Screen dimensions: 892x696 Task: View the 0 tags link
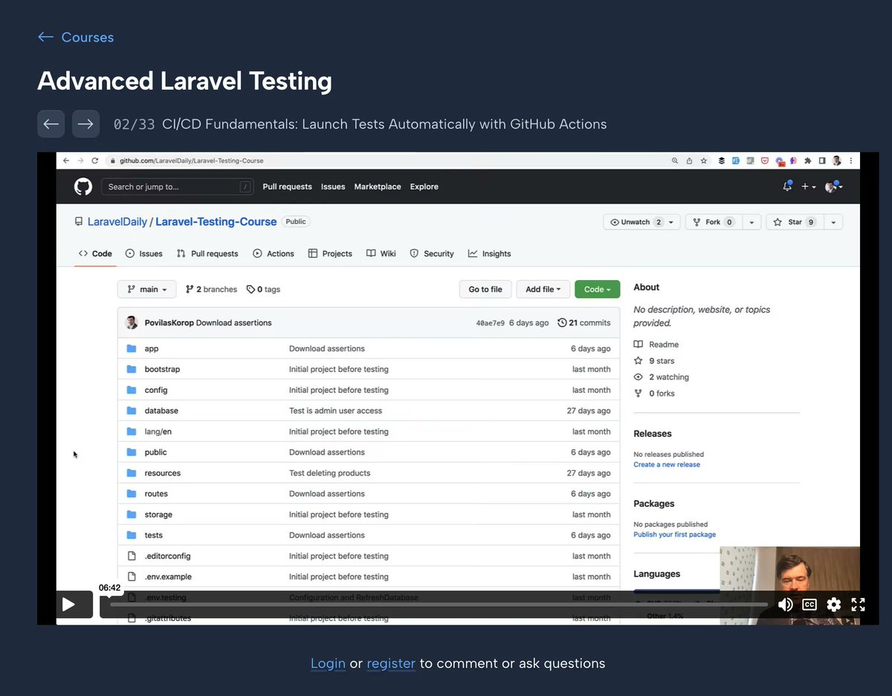click(x=263, y=290)
